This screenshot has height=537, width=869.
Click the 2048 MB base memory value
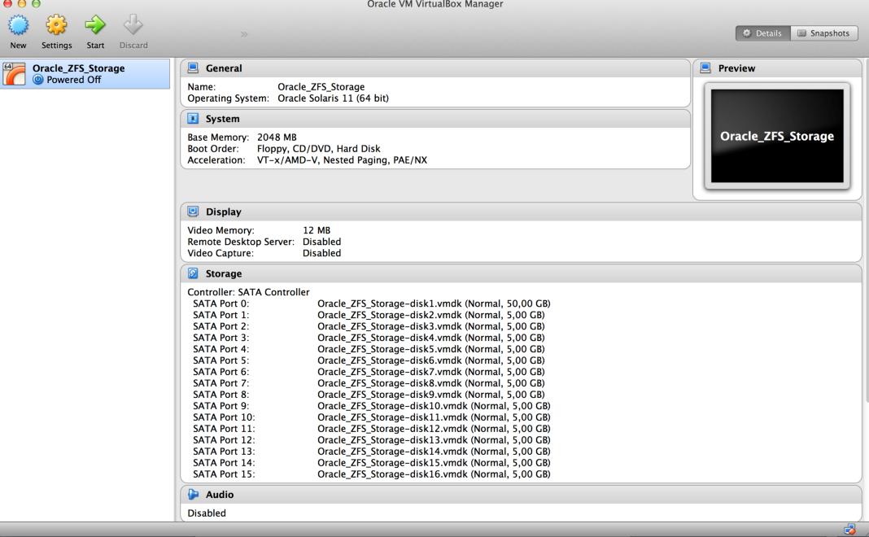[277, 138]
